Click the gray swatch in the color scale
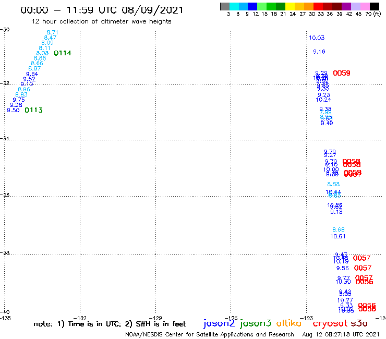Screen dimensions: 386x339 tap(225, 6)
